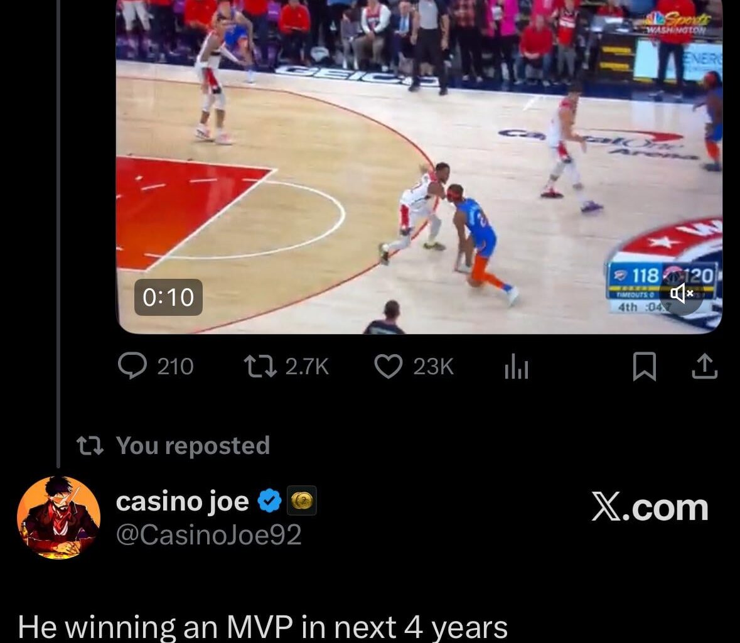Bookmark the video post
The width and height of the screenshot is (740, 643).
coord(644,366)
